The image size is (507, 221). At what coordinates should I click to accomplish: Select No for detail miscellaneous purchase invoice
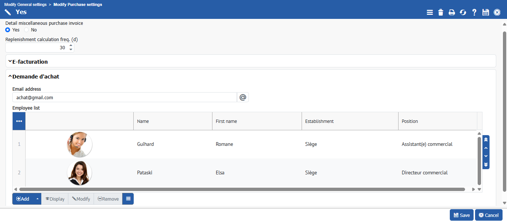click(26, 30)
